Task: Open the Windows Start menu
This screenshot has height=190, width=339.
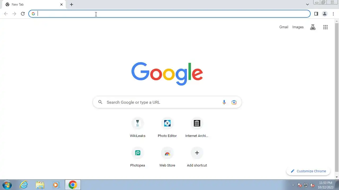Action: pyautogui.click(x=7, y=185)
